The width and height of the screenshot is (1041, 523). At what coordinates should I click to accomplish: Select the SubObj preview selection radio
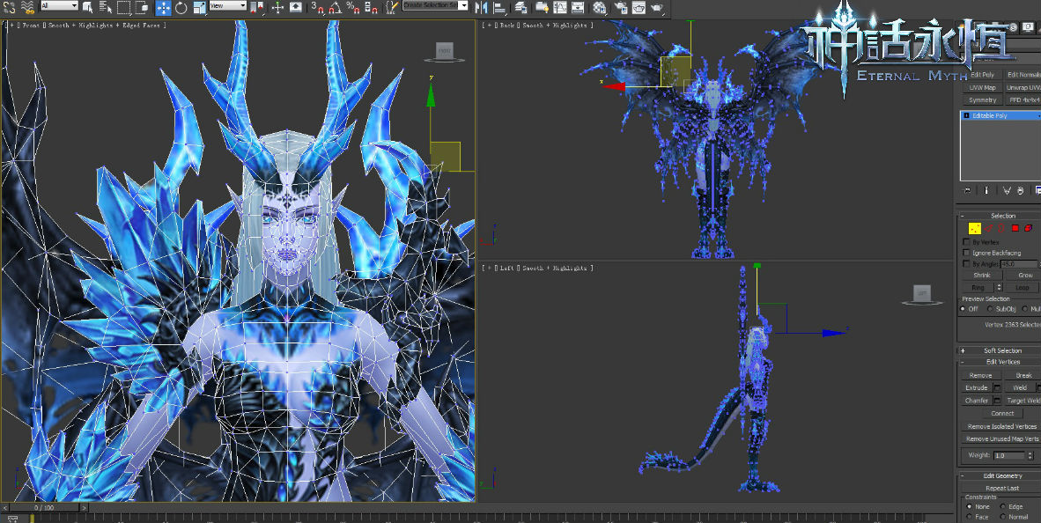tap(989, 309)
